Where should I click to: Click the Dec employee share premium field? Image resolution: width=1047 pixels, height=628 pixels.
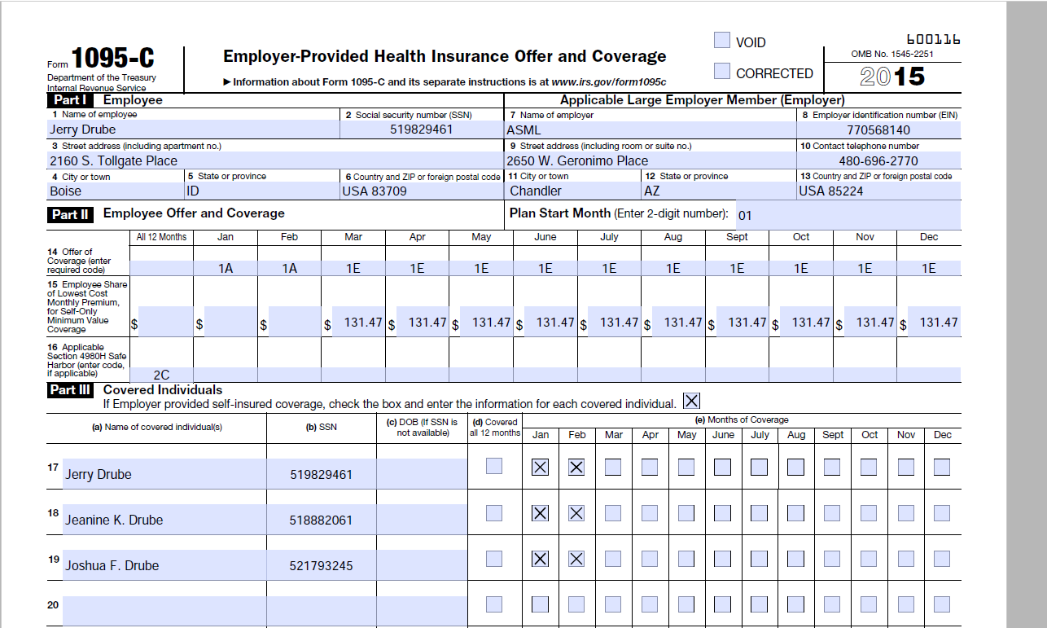pos(933,323)
